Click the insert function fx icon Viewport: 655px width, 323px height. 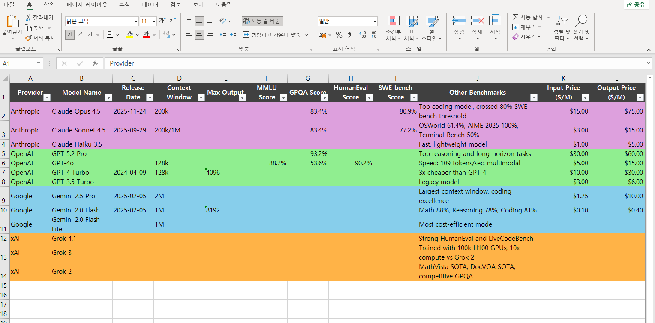[95, 63]
